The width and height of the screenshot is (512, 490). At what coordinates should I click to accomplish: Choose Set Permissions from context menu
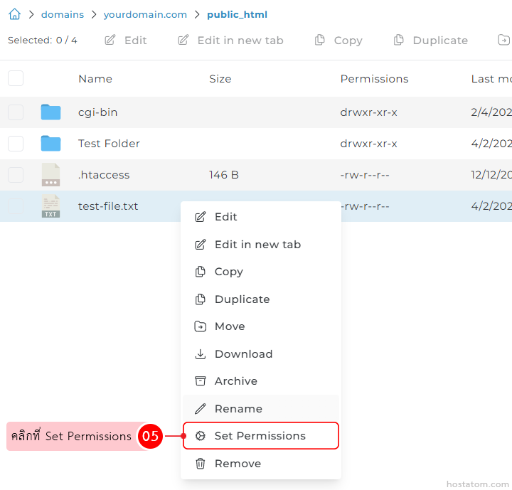point(260,436)
